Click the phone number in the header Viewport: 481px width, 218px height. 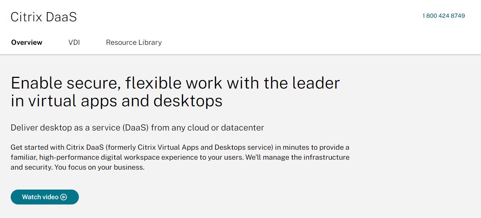444,16
